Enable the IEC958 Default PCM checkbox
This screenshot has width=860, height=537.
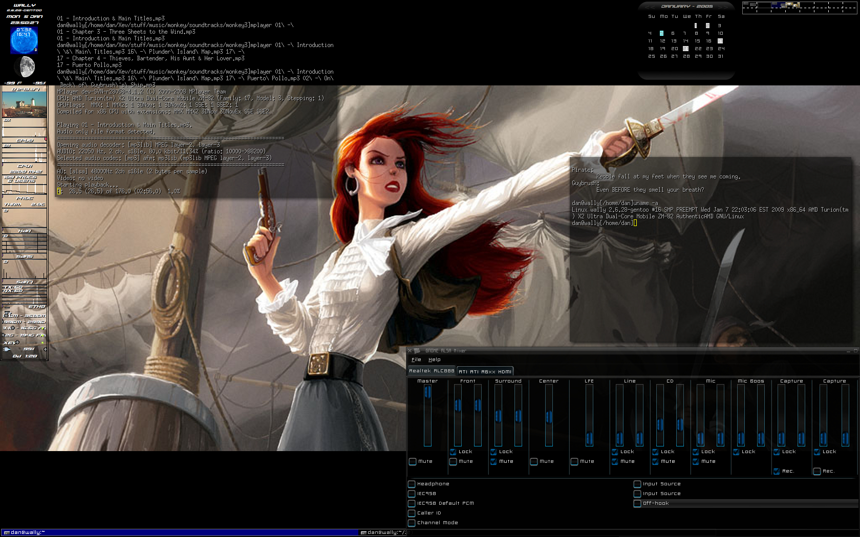pos(412,503)
